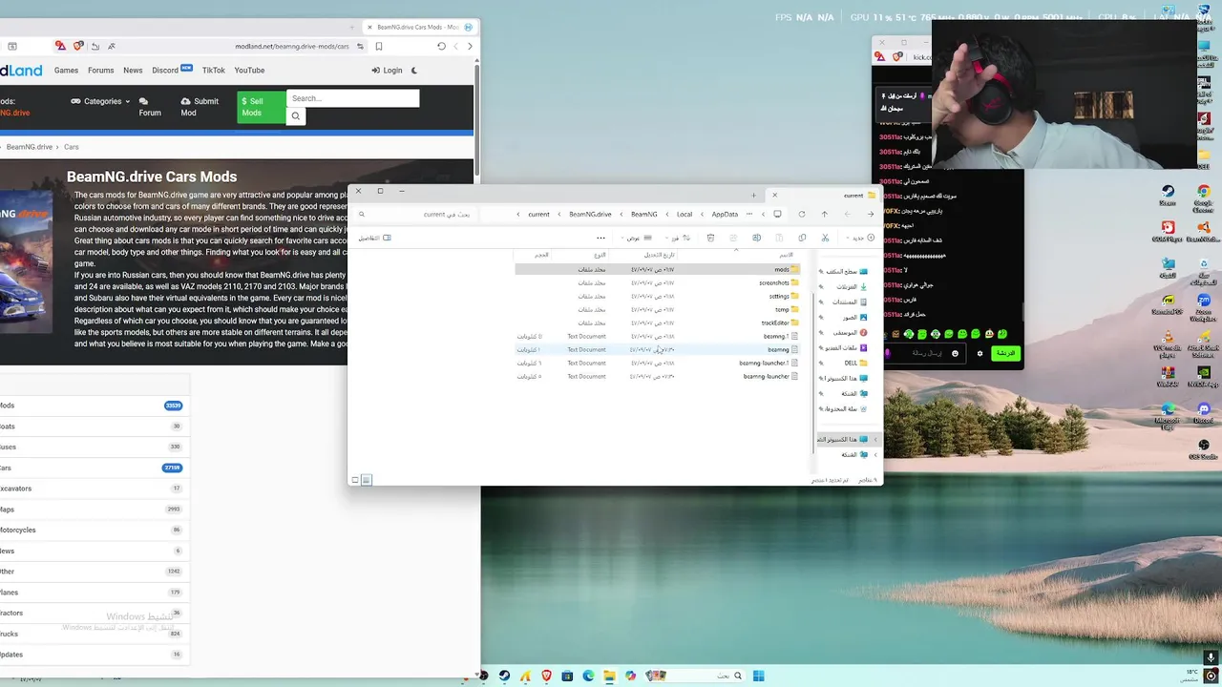Viewport: 1222px width, 687px height.
Task: Open the Discord desktop shortcut
Action: point(1203,413)
